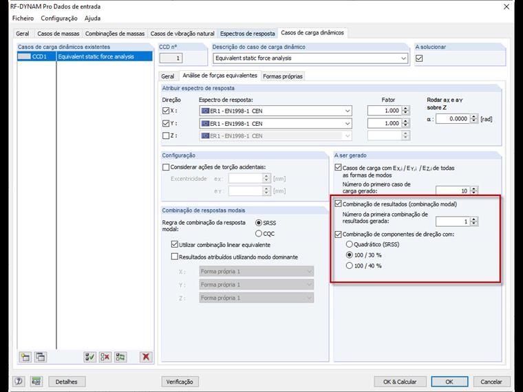Delete selected dynamic load case red X
Viewport: 523px width, 392px height.
point(146,357)
